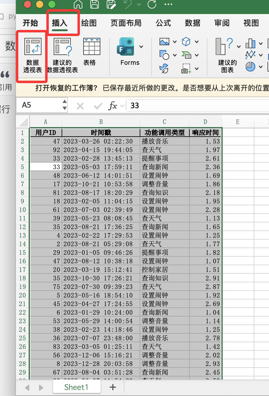Click the Shapes icon
The height and width of the screenshot is (396, 269).
tap(164, 55)
